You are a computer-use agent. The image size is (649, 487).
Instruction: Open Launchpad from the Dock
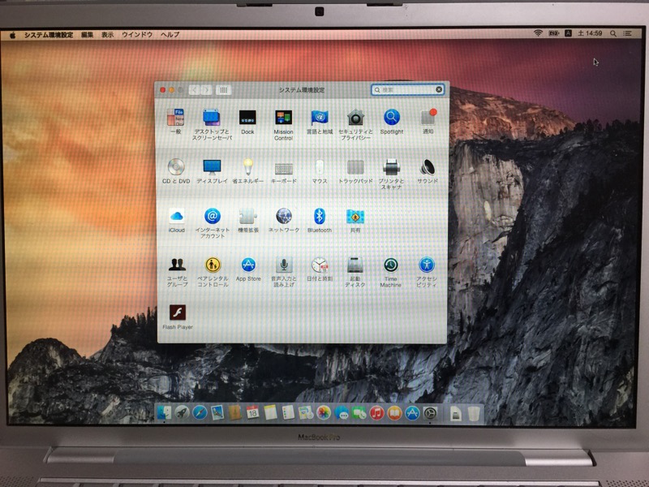pos(182,413)
